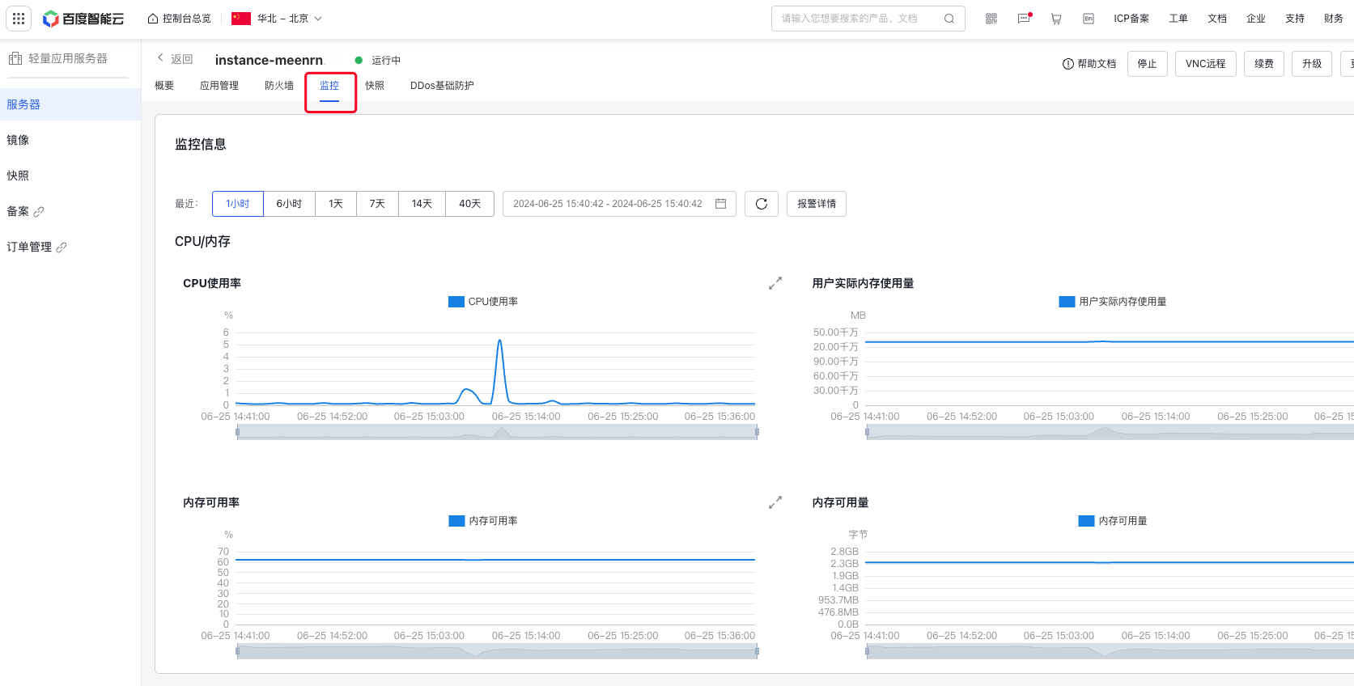Click the 内存可用率 chart zoom slider

[x=497, y=652]
